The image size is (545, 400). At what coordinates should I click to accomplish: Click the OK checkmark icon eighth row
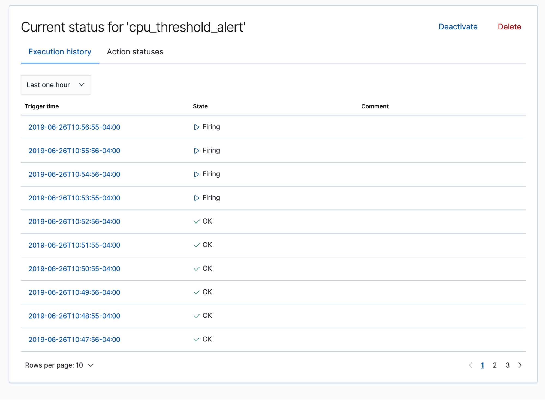point(196,292)
